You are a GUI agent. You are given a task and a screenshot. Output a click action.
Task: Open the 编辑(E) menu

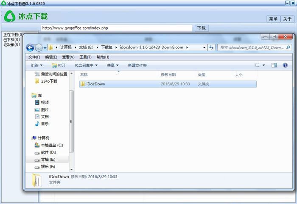(x=51, y=57)
